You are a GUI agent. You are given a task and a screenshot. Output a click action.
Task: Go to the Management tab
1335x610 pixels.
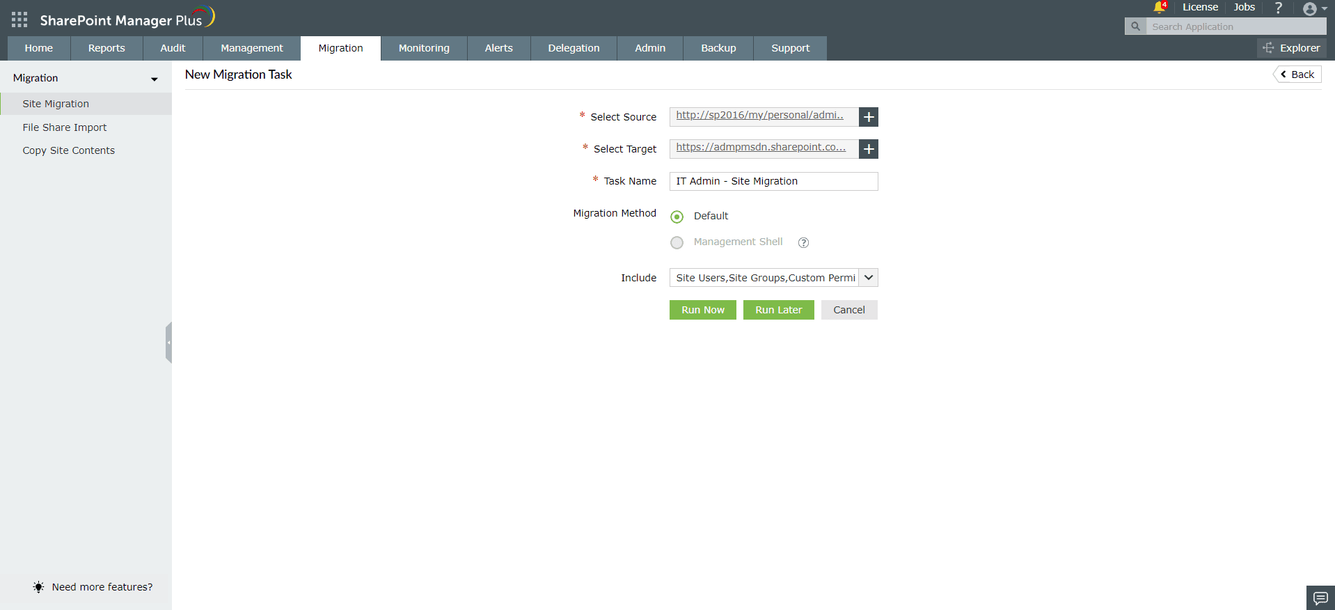[x=252, y=48]
